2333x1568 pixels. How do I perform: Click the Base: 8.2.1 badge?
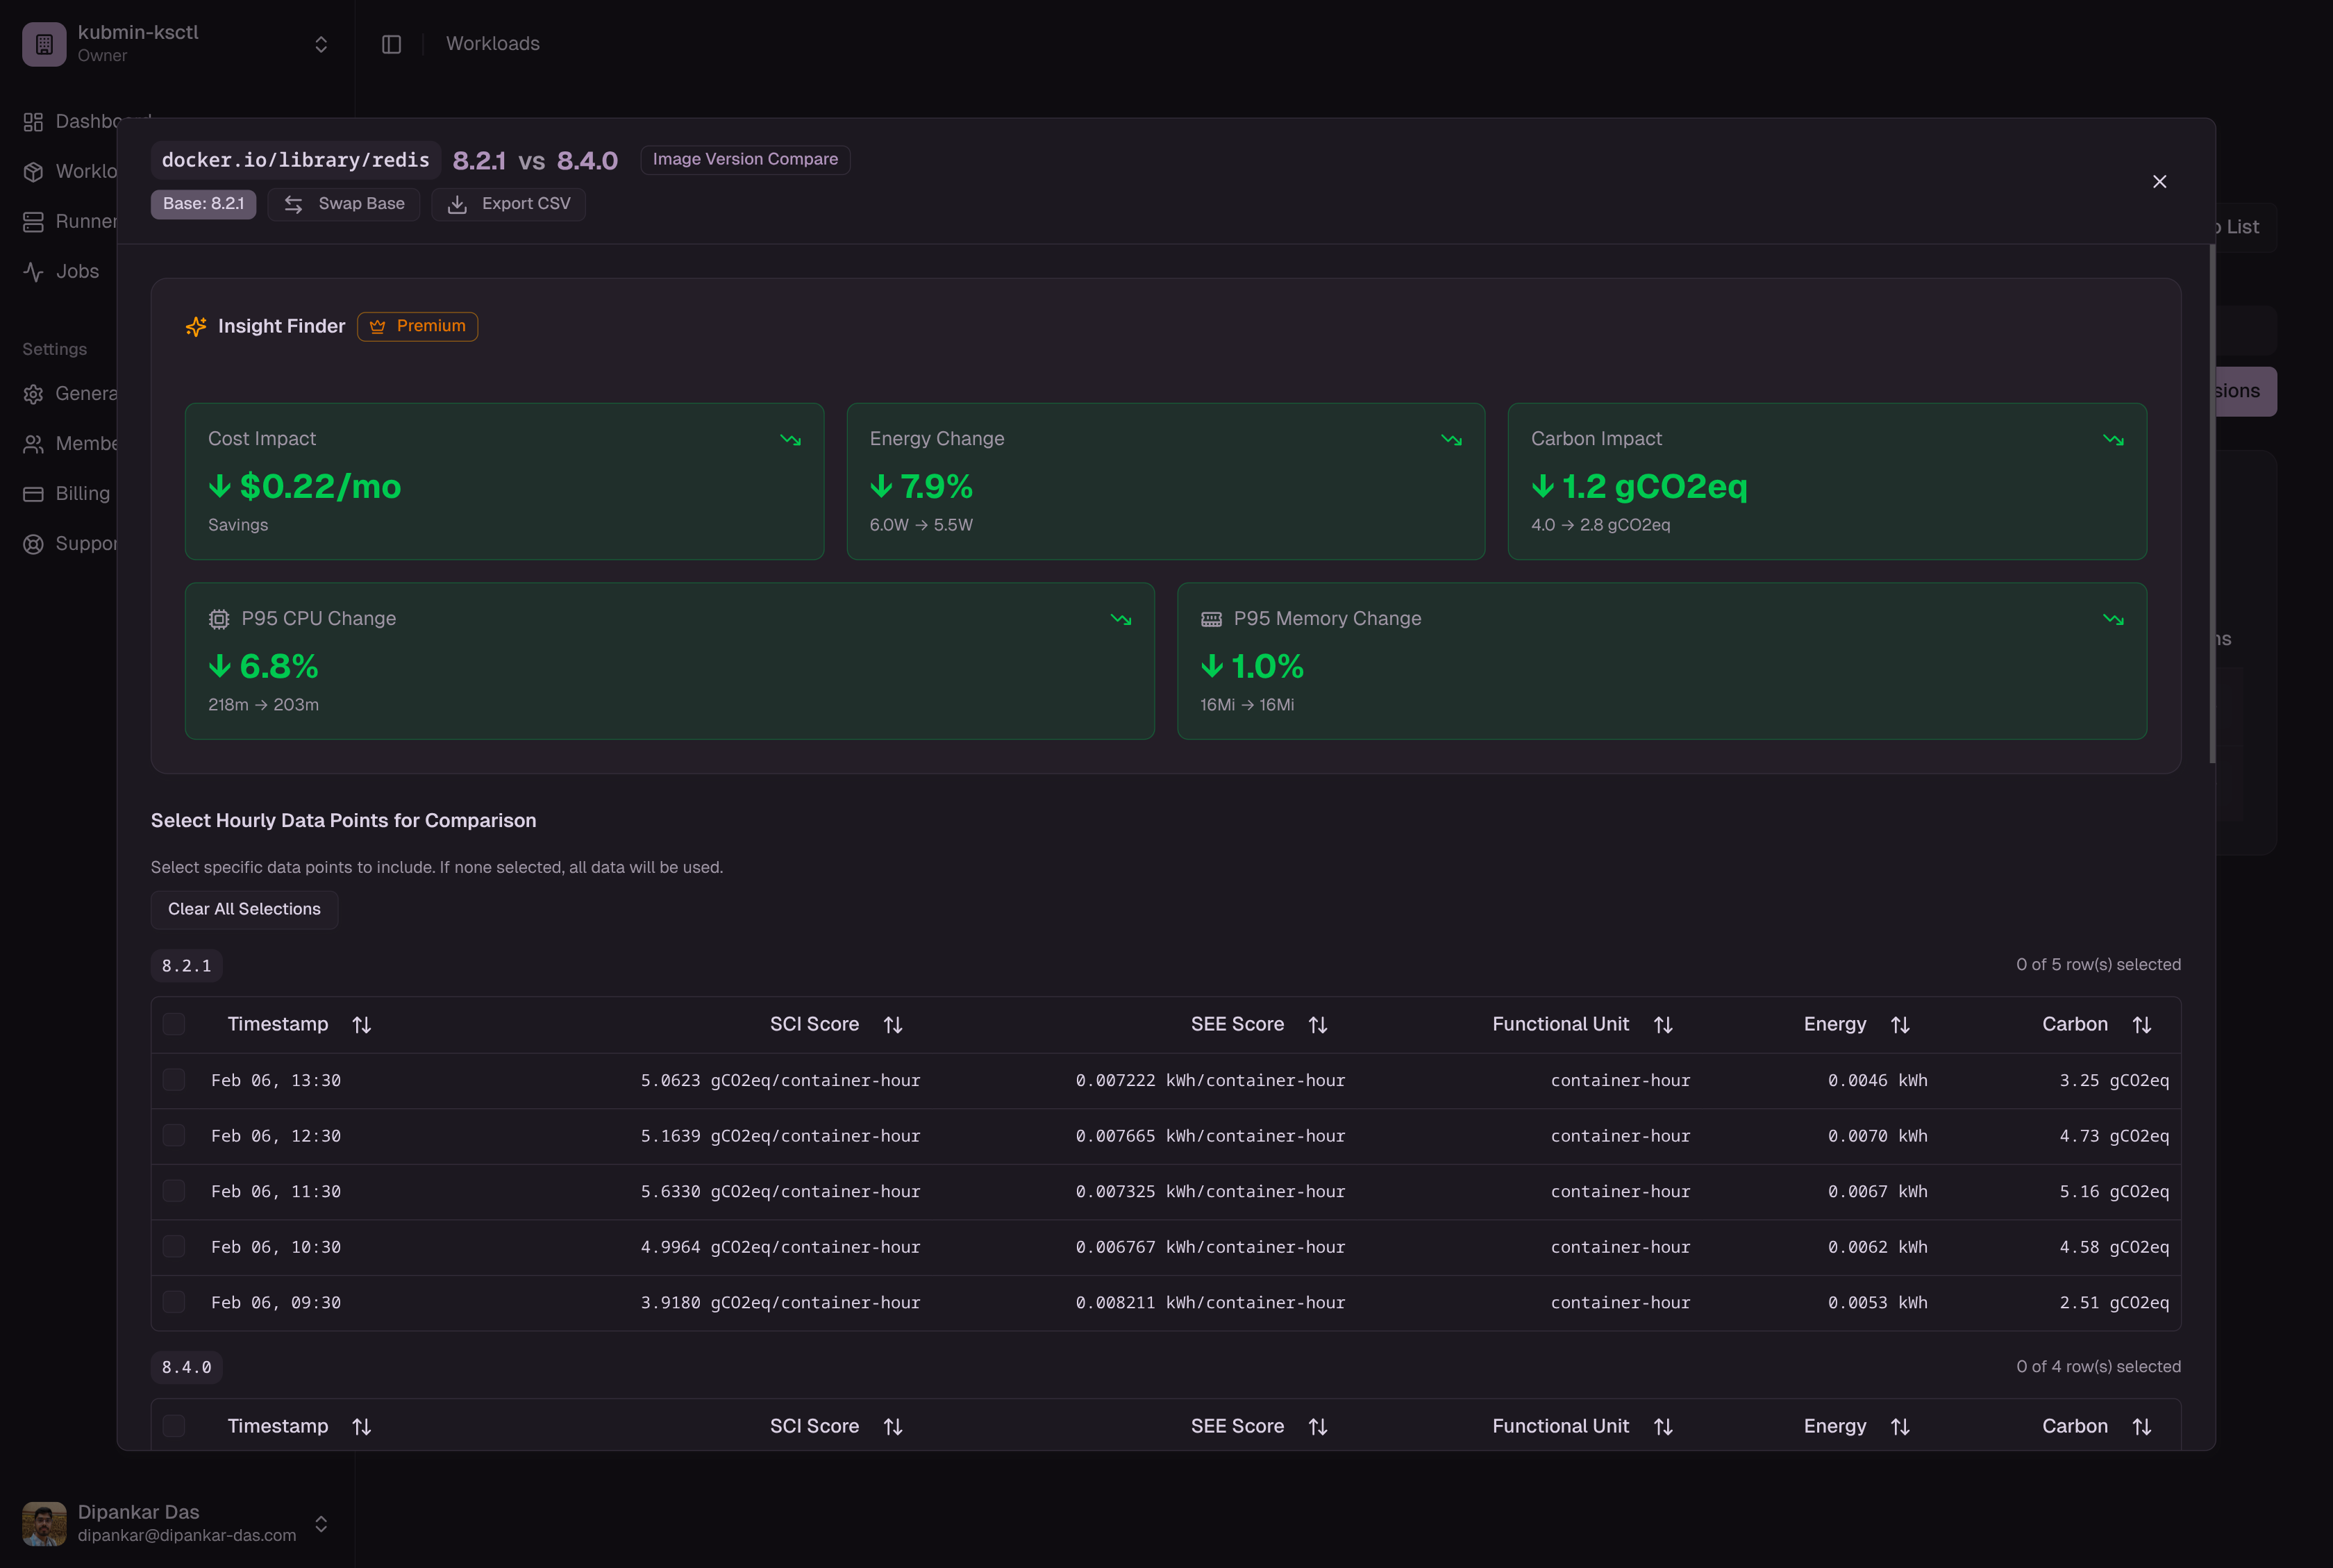point(203,204)
